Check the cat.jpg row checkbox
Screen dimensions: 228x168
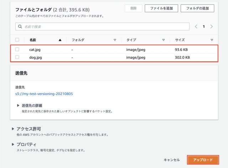[x=17, y=49]
